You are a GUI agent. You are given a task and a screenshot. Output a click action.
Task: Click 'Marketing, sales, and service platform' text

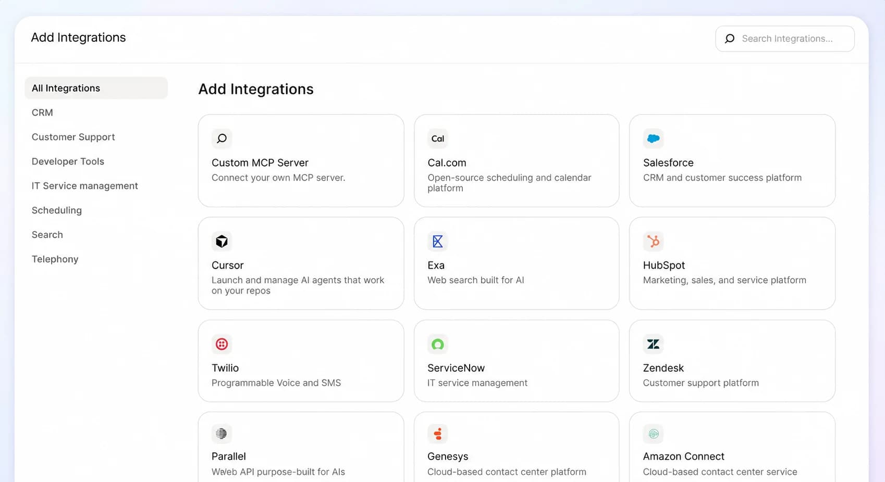[724, 280]
